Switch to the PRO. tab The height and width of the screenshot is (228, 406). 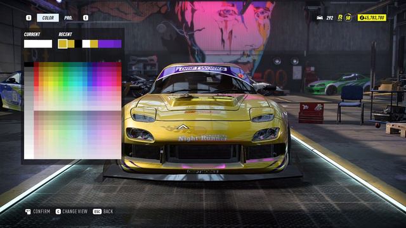(x=69, y=18)
